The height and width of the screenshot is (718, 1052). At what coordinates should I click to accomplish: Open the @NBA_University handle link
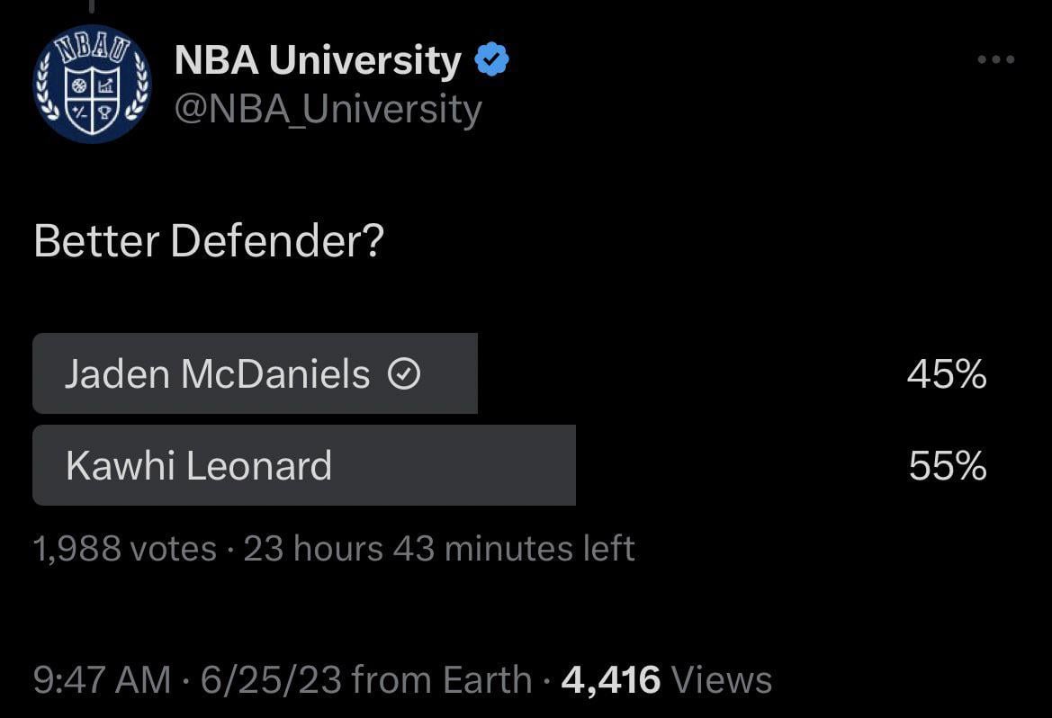pos(328,110)
